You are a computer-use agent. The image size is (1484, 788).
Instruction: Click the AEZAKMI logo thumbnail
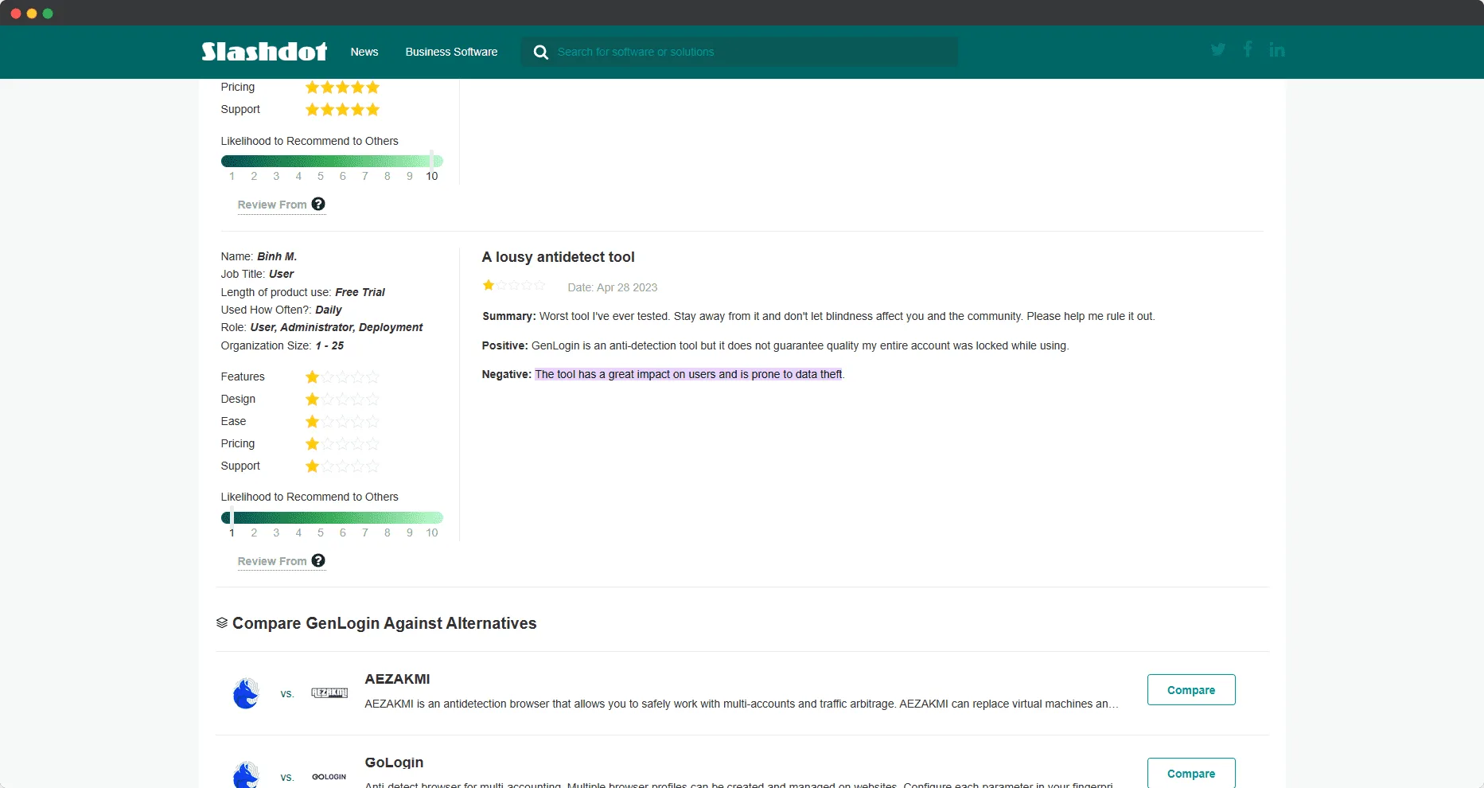[329, 693]
